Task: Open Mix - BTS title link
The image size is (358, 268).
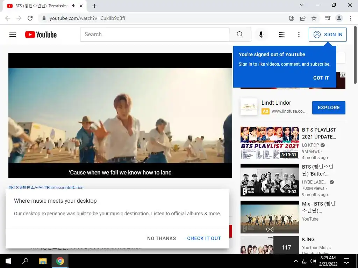Action: 318,207
